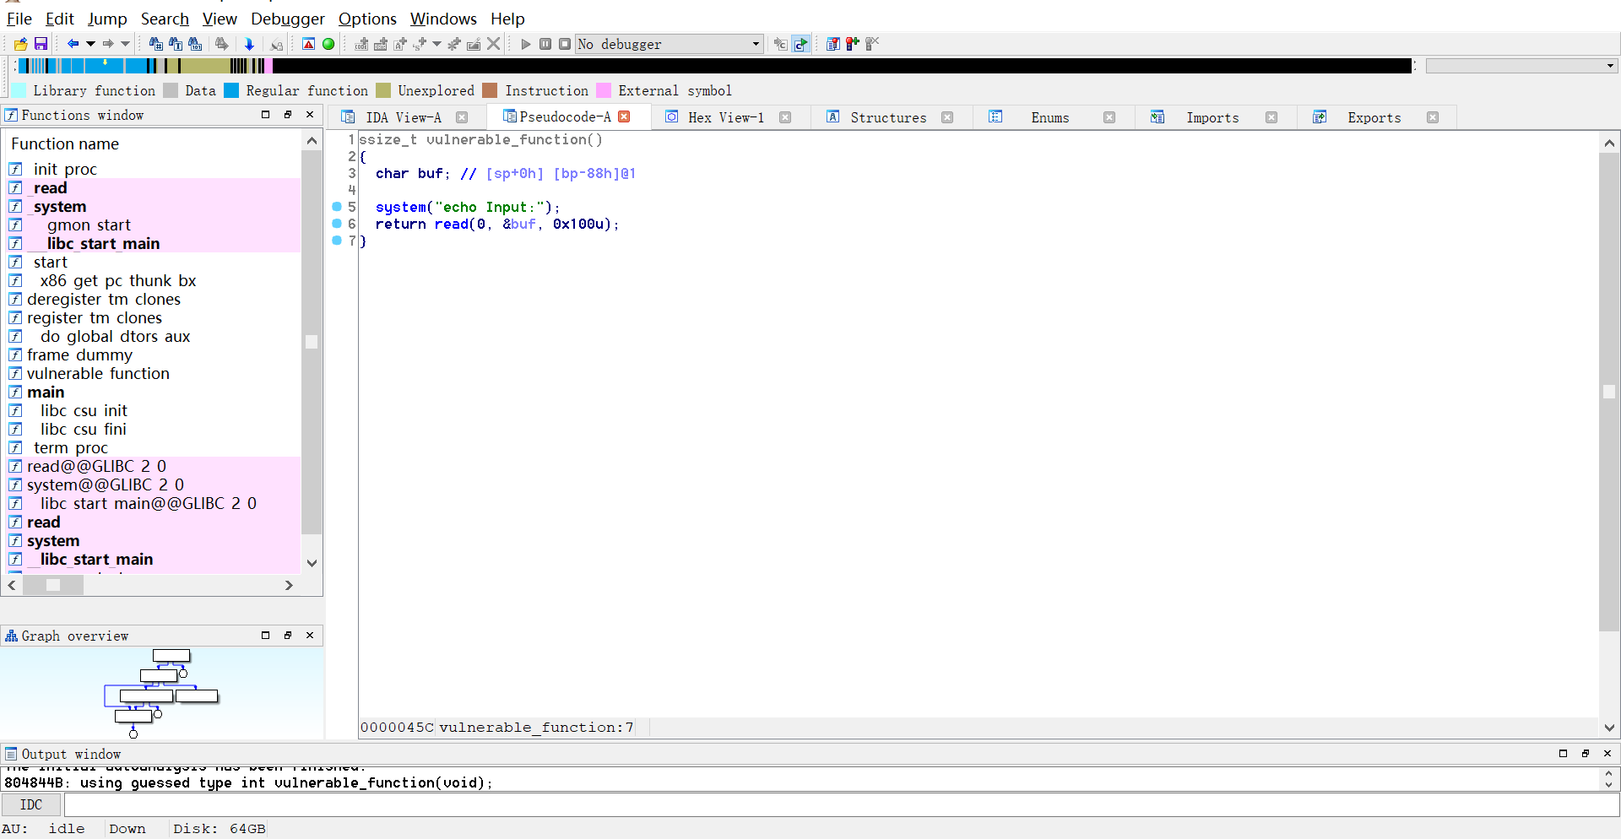Switch to the Imports tab

[1212, 117]
